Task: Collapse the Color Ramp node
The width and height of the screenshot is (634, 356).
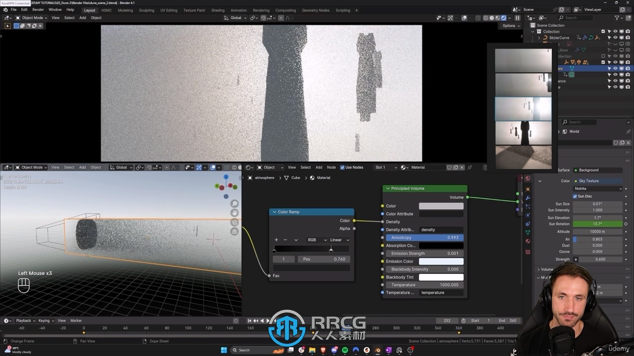Action: [274, 212]
